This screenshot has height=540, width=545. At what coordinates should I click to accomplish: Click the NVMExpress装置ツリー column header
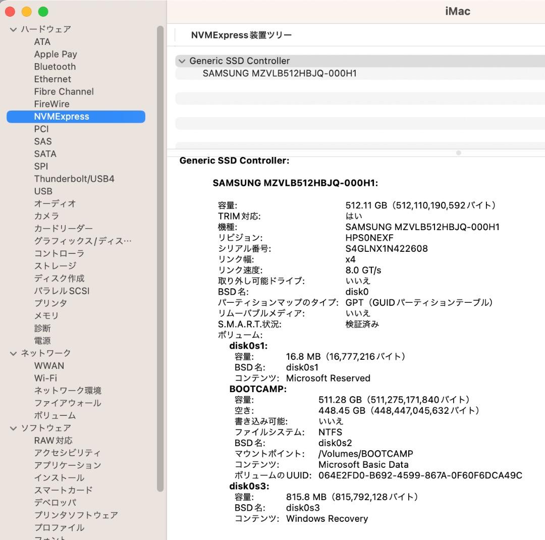coord(241,35)
